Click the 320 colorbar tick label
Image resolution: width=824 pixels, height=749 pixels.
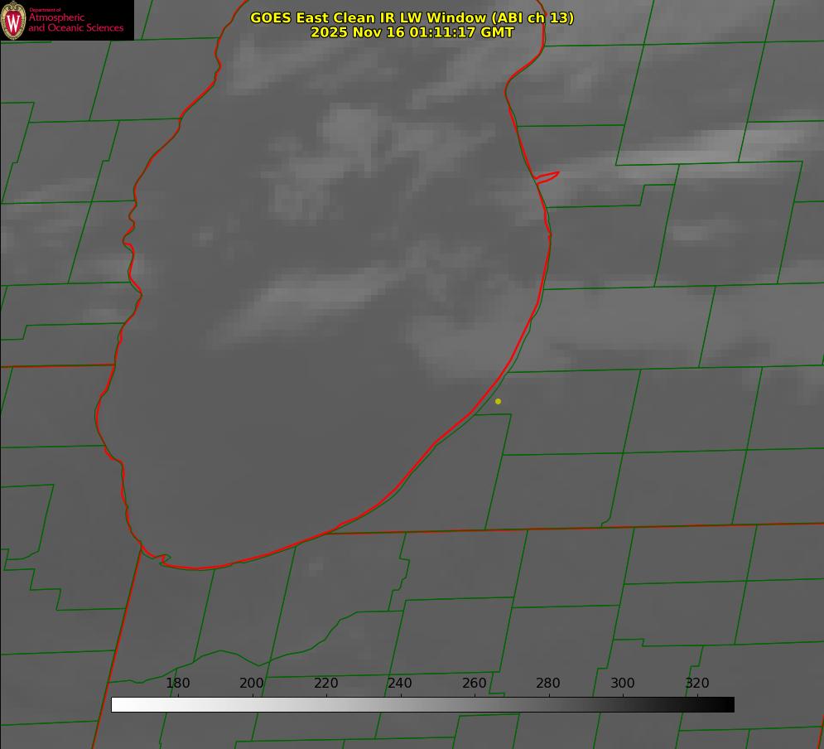[x=697, y=684]
